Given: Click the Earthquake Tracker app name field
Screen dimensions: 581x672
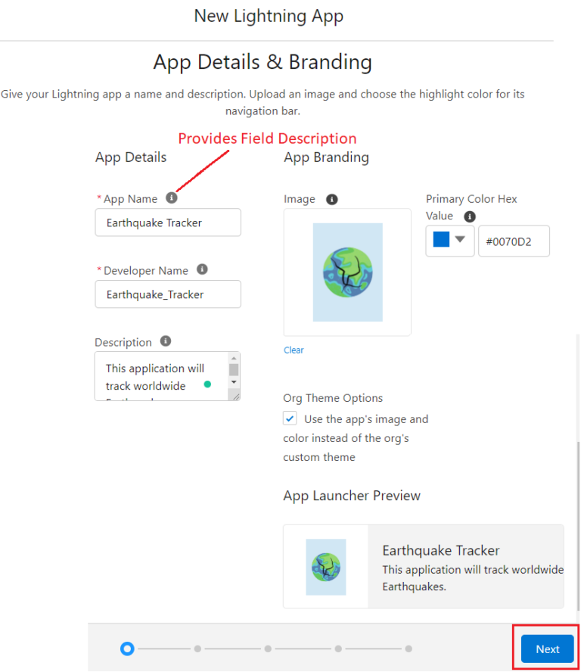Looking at the screenshot, I should 168,222.
